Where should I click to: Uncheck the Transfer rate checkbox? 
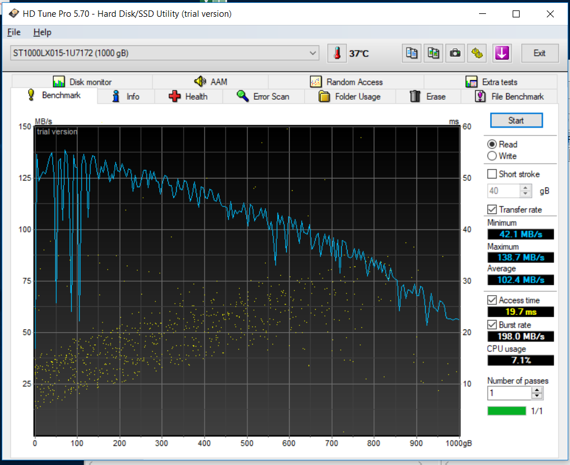tap(492, 209)
